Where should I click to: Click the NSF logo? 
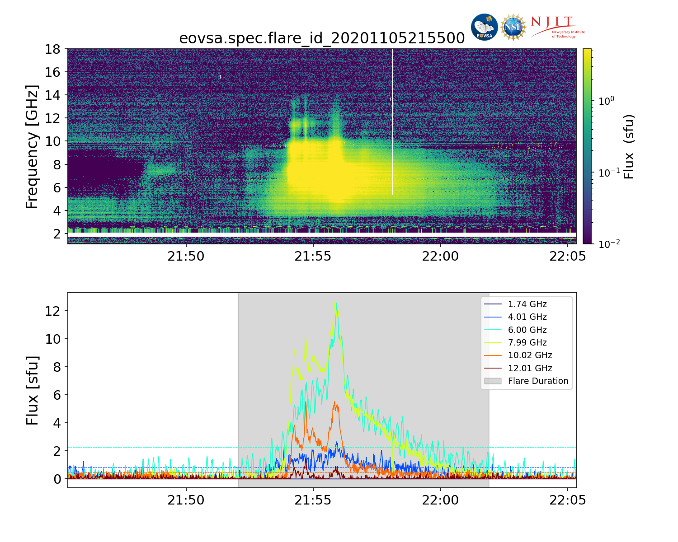pos(513,27)
